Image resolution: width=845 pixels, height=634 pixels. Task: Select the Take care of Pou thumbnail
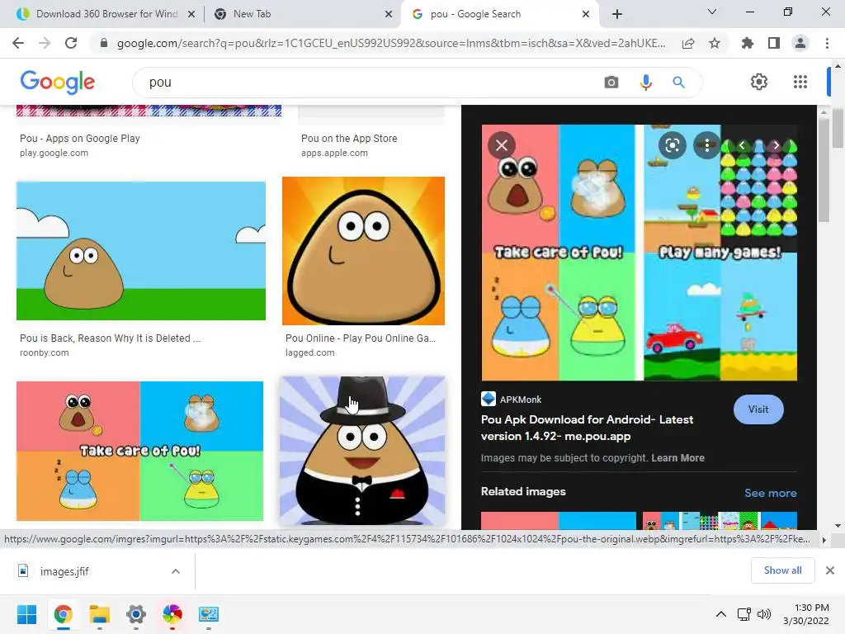pyautogui.click(x=139, y=451)
